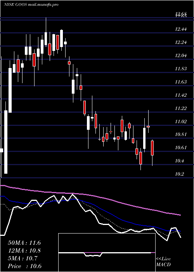Select the 11.83 price axis label
Viewport: 194px width, 272px height.
[x=181, y=69]
